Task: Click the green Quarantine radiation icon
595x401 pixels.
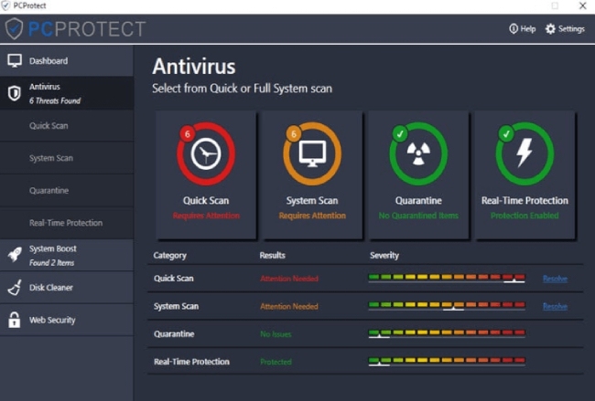Action: tap(418, 153)
